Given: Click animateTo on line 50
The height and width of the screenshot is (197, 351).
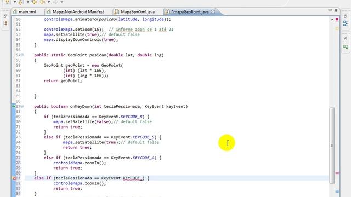Looking at the screenshot, I should point(86,19).
